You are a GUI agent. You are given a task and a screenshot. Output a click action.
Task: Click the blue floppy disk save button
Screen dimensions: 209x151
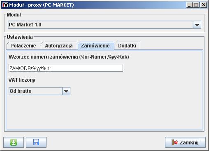pyautogui.click(x=36, y=142)
